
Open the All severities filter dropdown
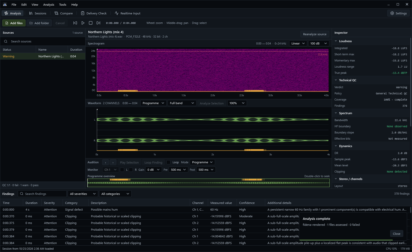coord(83,194)
